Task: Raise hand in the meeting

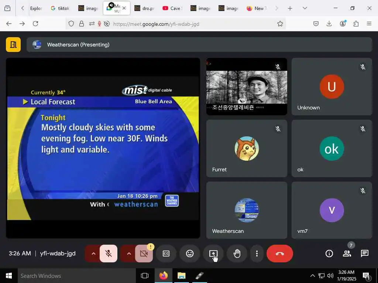Action: click(237, 254)
